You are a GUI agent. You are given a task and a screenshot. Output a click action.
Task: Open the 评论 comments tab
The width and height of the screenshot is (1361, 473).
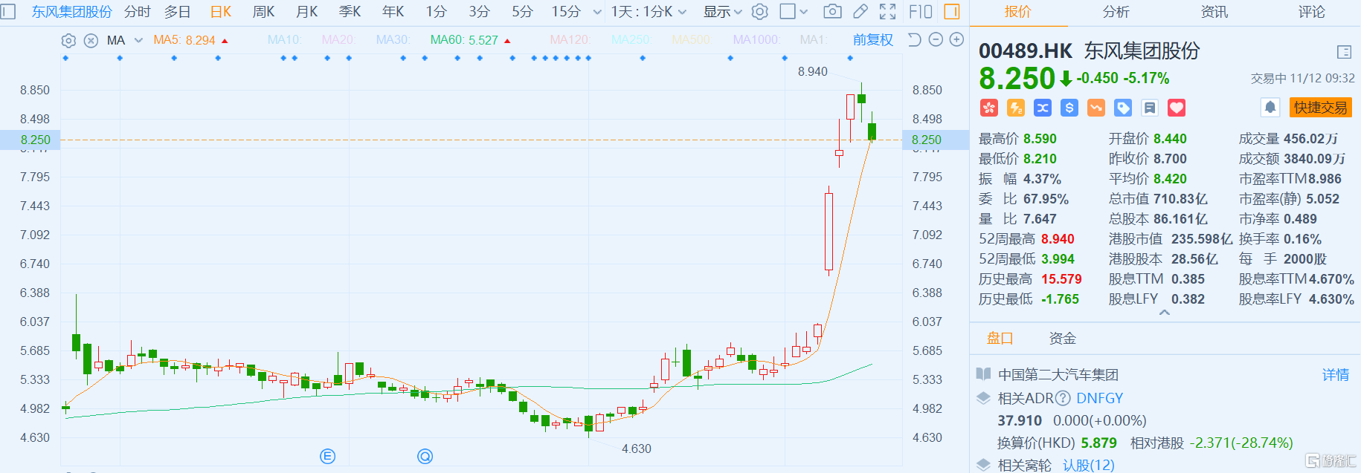pos(1312,12)
